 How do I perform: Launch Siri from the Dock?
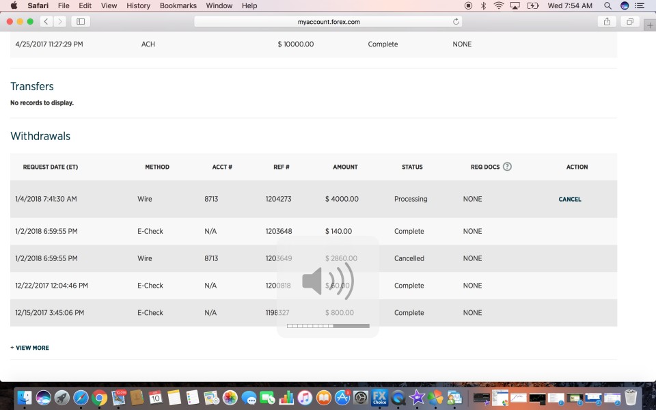pos(44,398)
